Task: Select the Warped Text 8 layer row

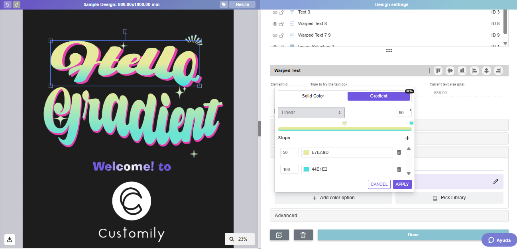Action: 386,24
